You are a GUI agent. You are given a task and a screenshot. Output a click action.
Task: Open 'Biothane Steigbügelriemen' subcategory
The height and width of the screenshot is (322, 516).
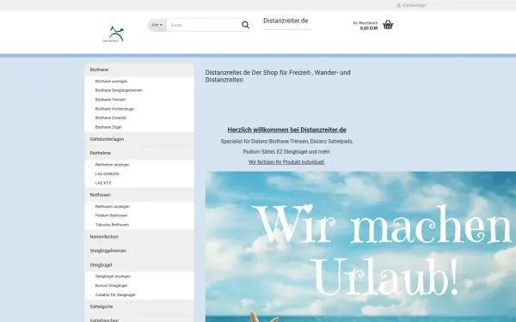click(x=119, y=90)
